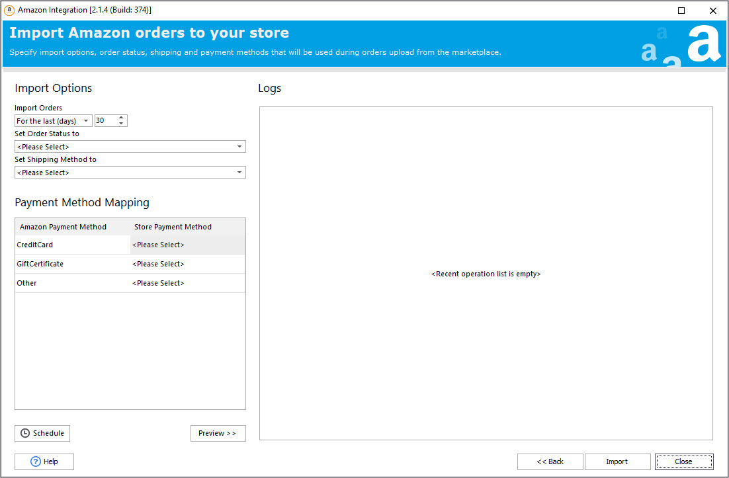Viewport: 729px width, 478px height.
Task: Decrease the days value with down arrow
Action: (121, 124)
